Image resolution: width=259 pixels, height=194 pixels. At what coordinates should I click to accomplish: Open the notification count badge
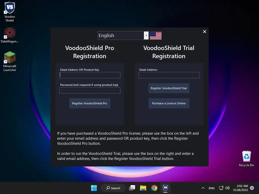tap(252, 188)
